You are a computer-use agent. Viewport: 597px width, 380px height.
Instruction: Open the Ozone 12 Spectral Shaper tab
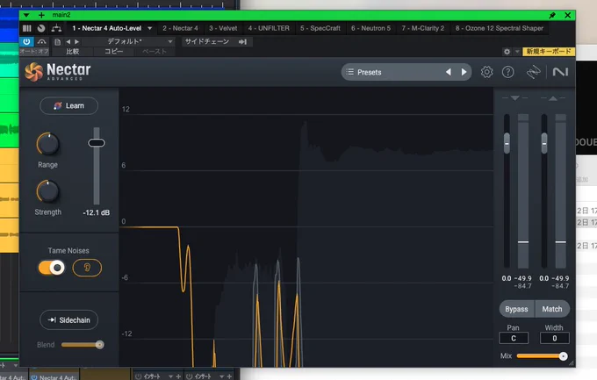coord(500,28)
